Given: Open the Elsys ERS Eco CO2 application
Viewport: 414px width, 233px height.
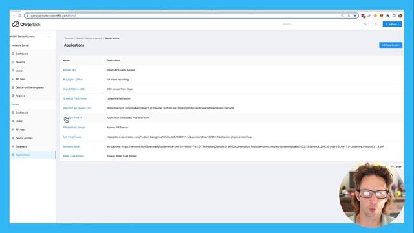Looking at the screenshot, I should point(73,89).
